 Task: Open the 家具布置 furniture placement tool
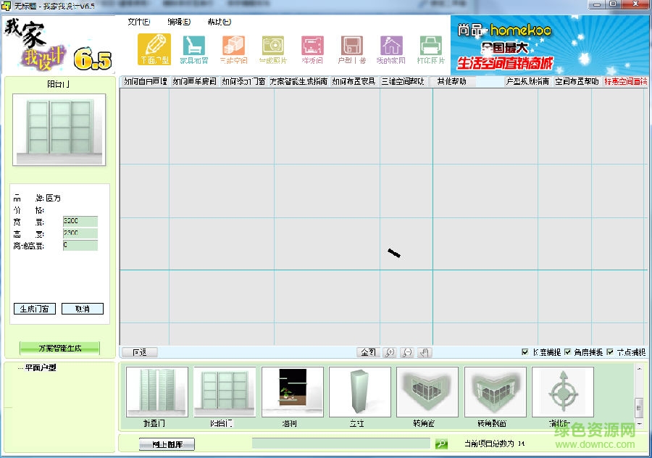point(194,49)
